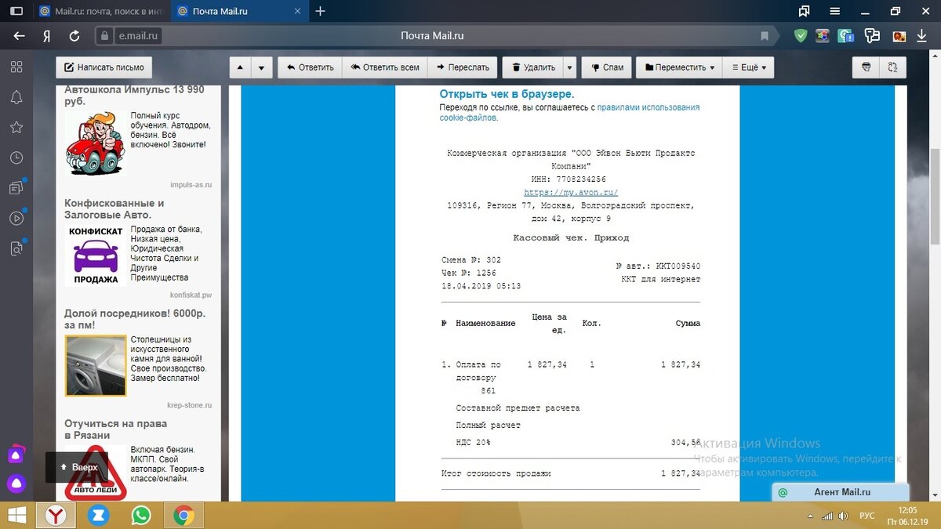Image resolution: width=941 pixels, height=529 pixels.
Task: Open the Переместить move dropdown
Action: click(679, 67)
